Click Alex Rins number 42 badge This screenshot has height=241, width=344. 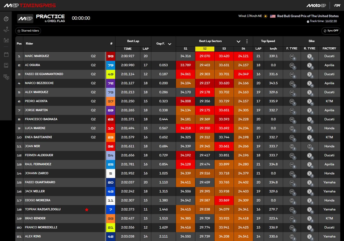(110, 236)
